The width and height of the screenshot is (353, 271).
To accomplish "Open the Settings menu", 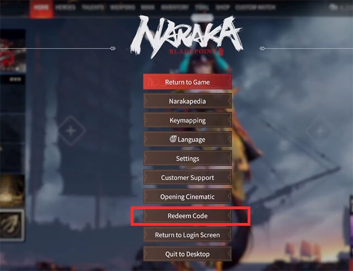I will [x=188, y=158].
